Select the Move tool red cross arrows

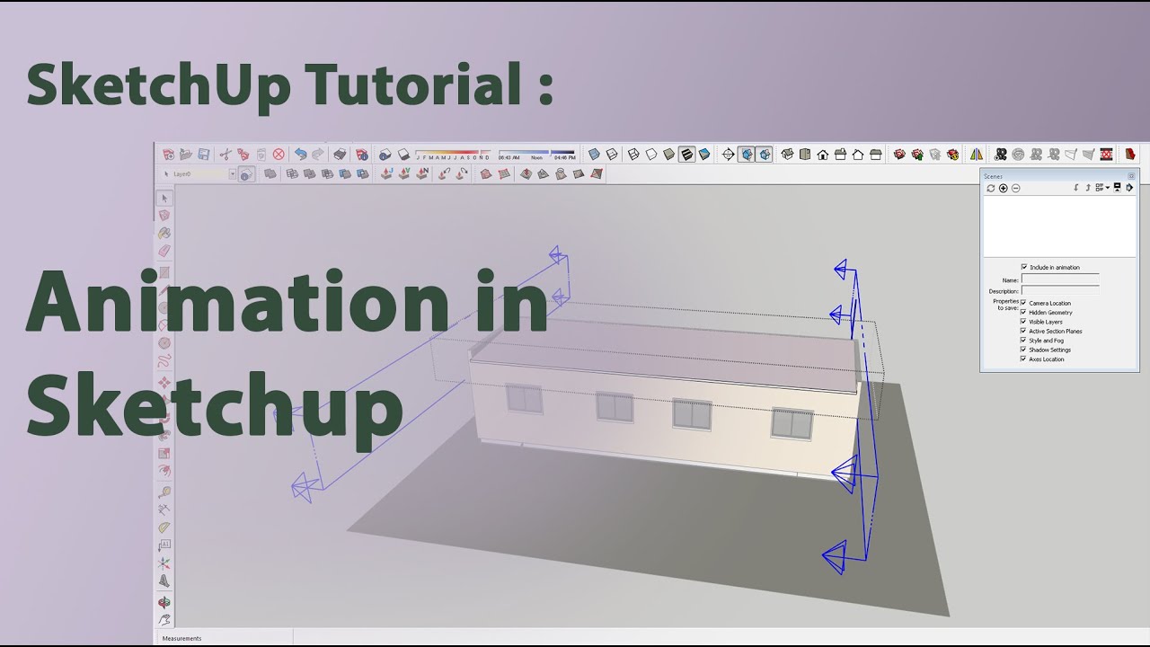164,383
